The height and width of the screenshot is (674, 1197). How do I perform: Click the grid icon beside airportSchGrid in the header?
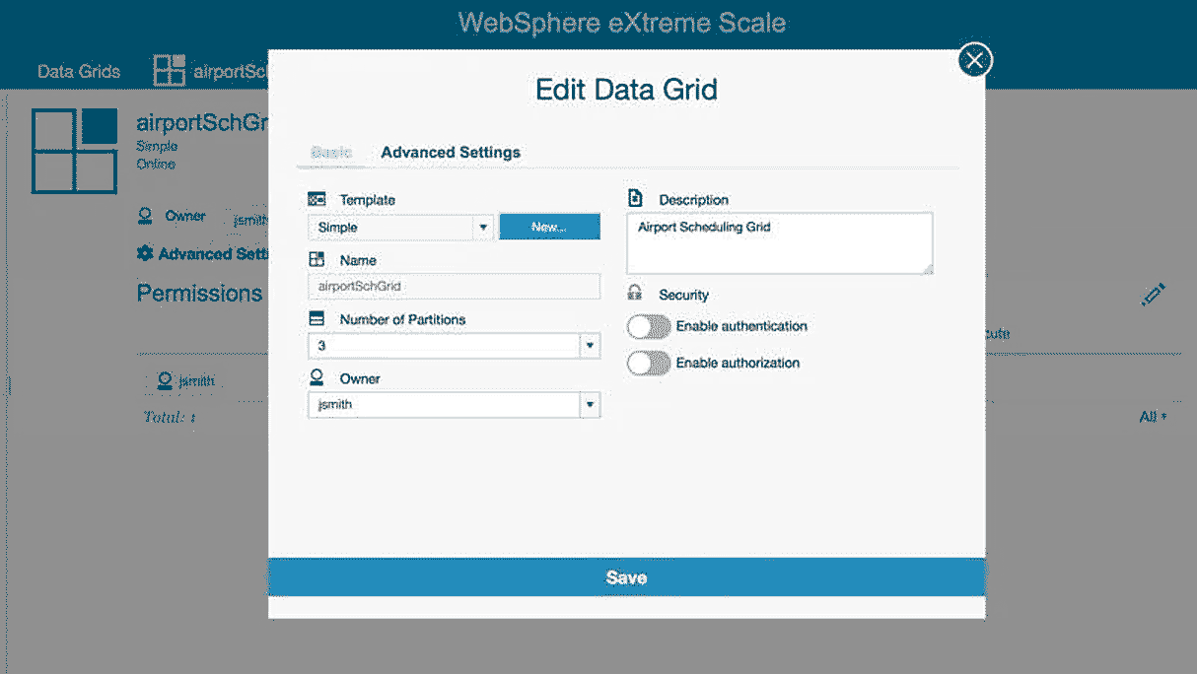(x=170, y=69)
